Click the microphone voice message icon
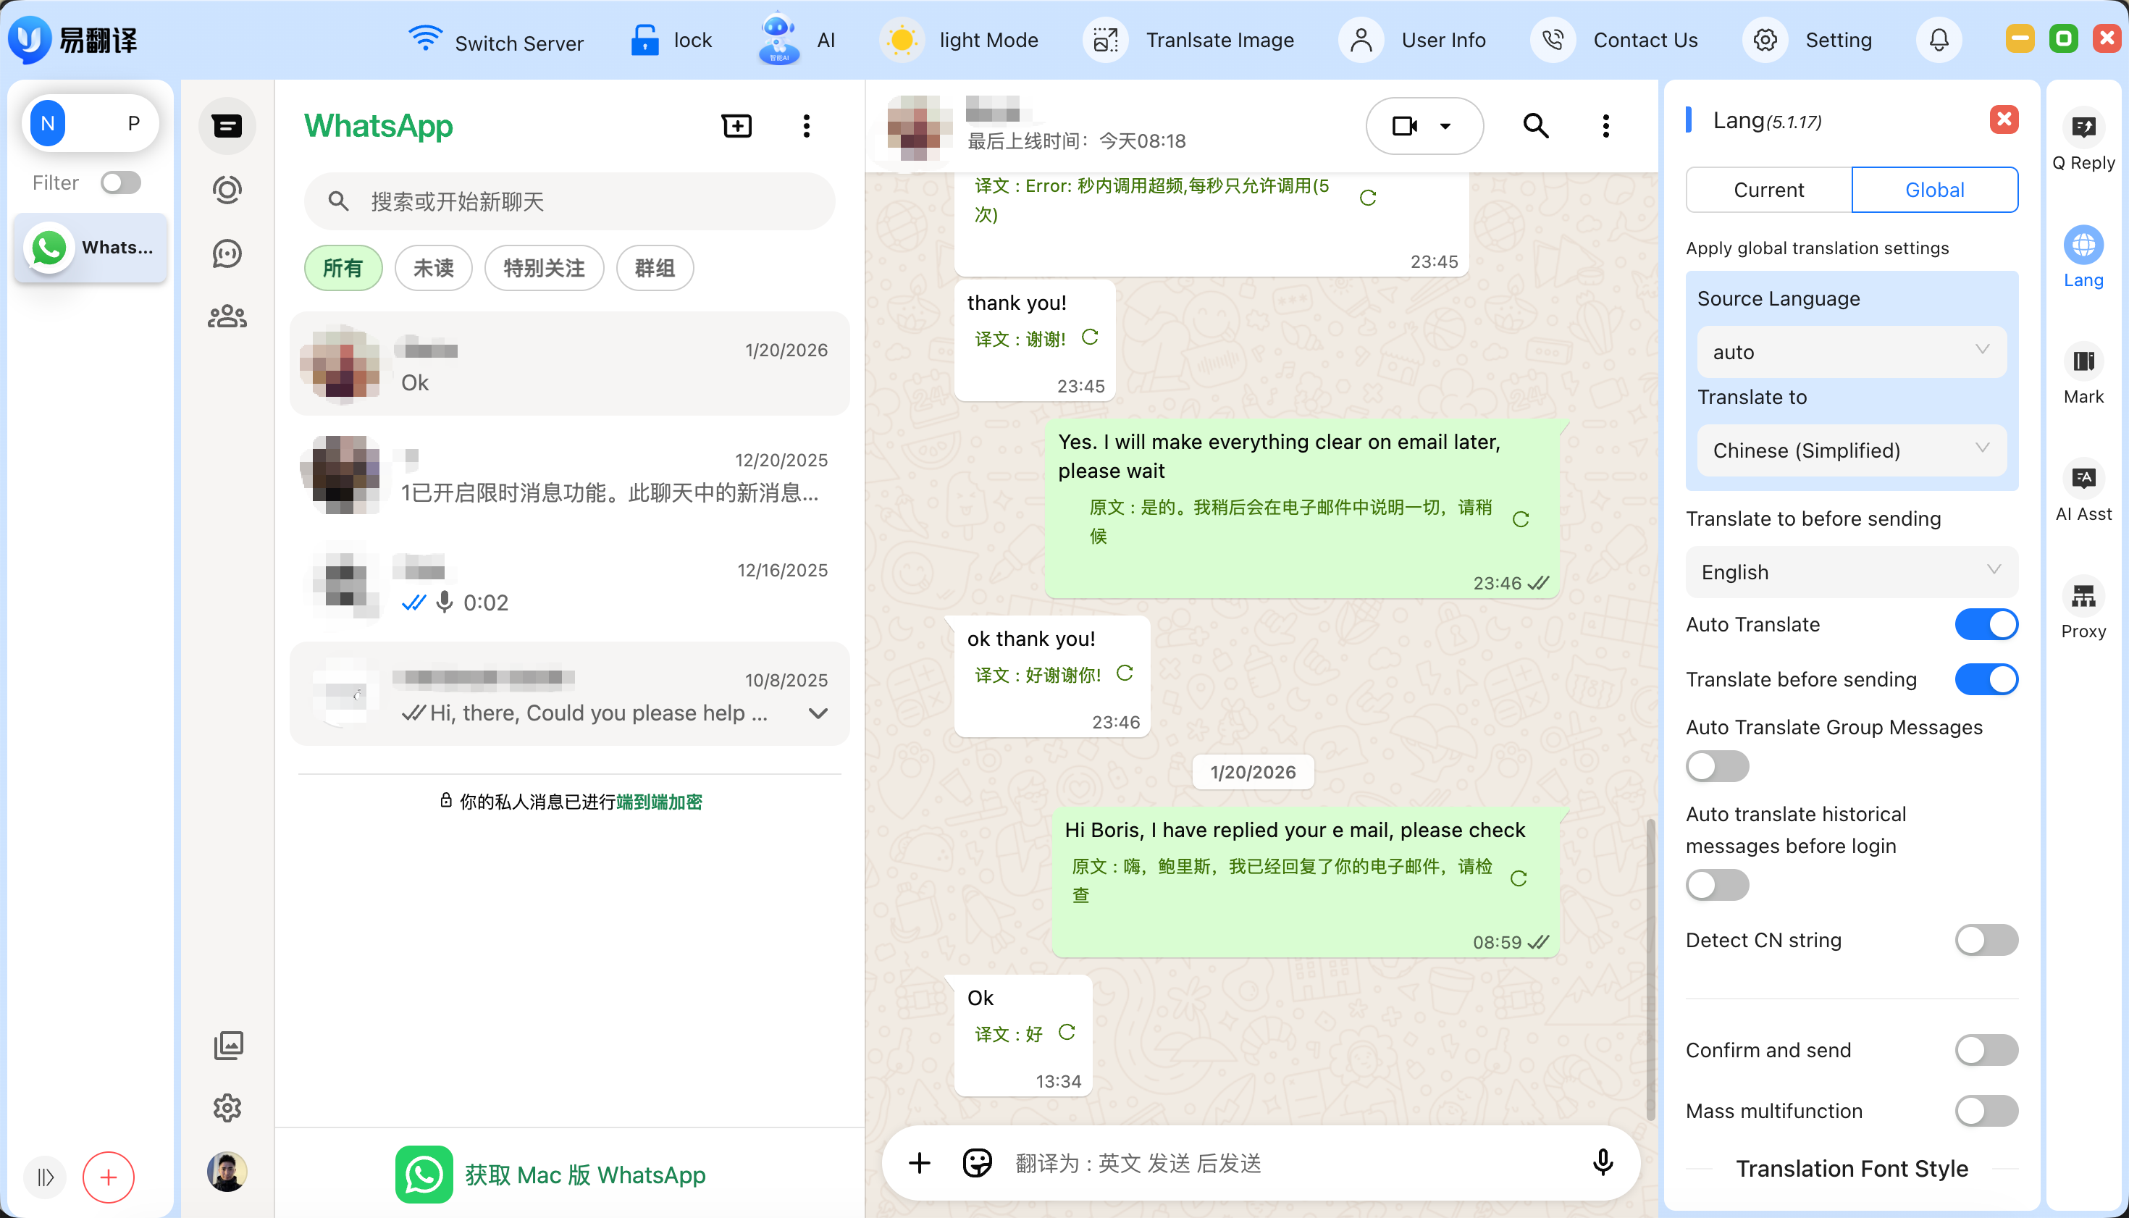The image size is (2129, 1218). tap(1602, 1162)
